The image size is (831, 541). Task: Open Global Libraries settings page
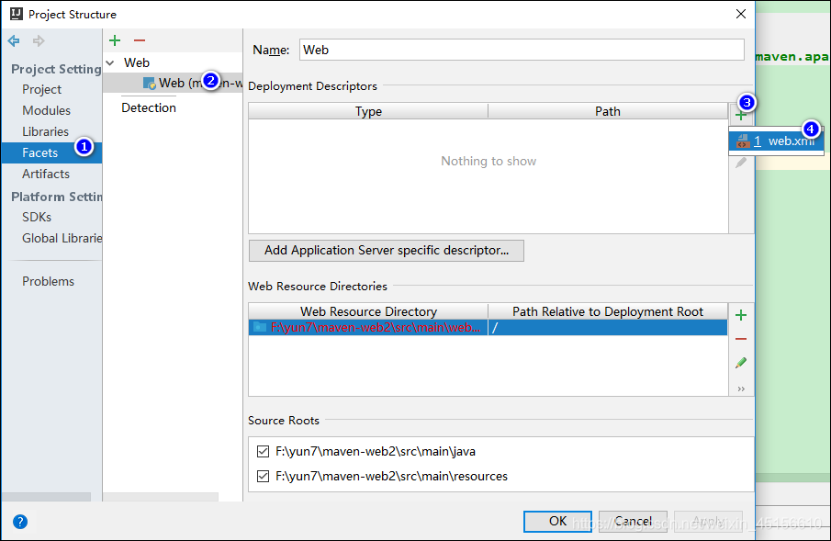62,238
